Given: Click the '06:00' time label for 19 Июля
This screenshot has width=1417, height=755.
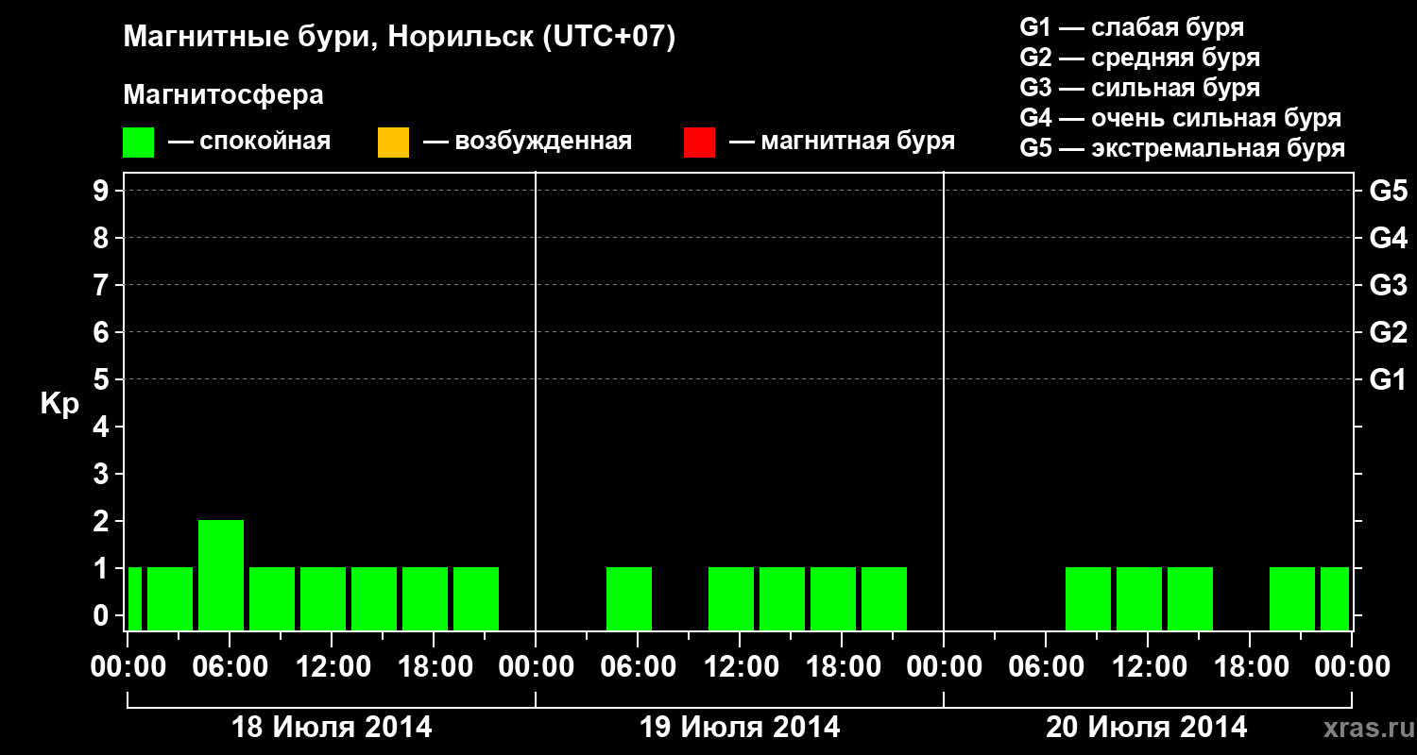Looking at the screenshot, I should (638, 667).
